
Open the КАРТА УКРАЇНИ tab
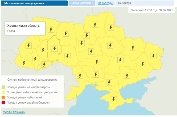click(x=82, y=3)
